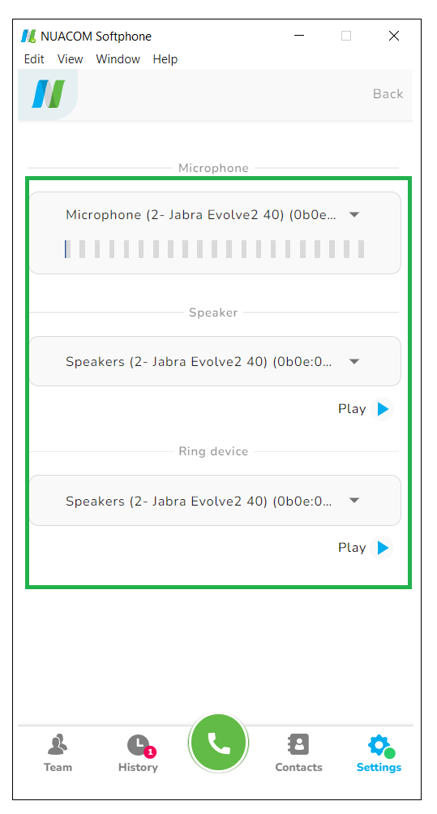Open the View menu

click(x=70, y=59)
